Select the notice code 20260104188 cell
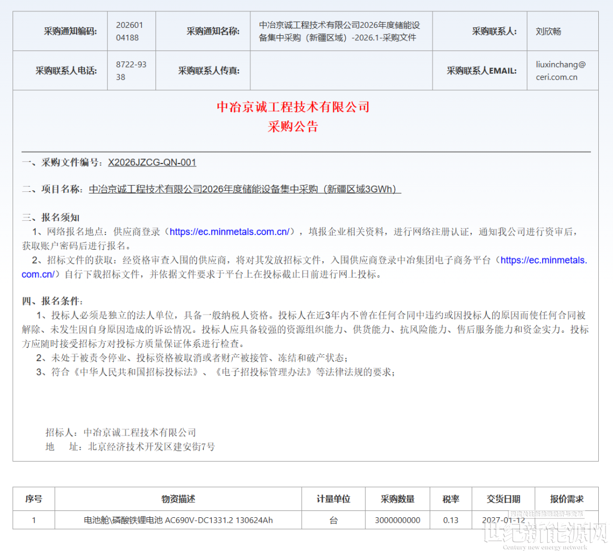The width and height of the screenshot is (613, 553). (131, 31)
